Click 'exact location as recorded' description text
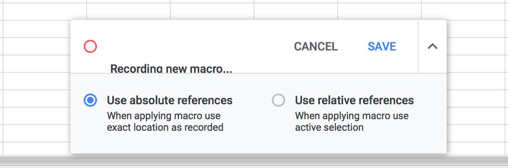 pos(165,127)
